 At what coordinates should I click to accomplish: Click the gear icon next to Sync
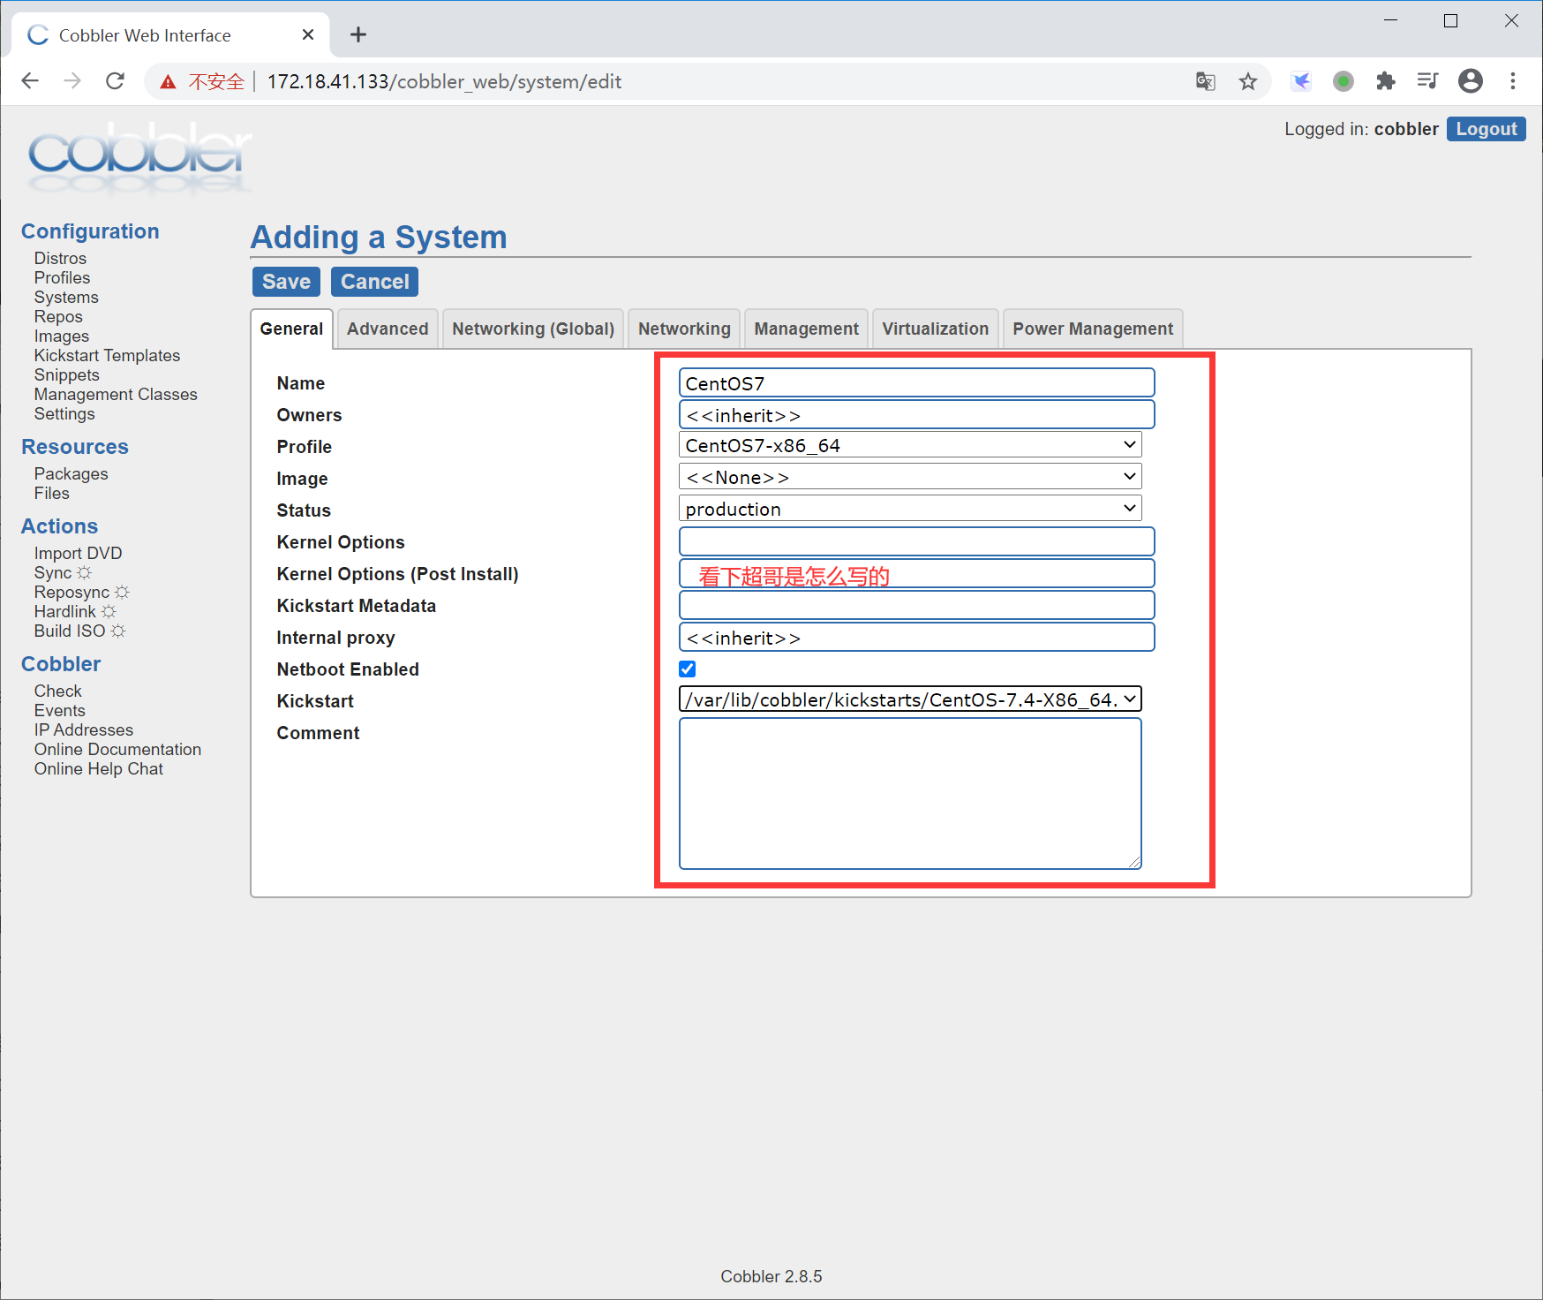[x=85, y=573]
